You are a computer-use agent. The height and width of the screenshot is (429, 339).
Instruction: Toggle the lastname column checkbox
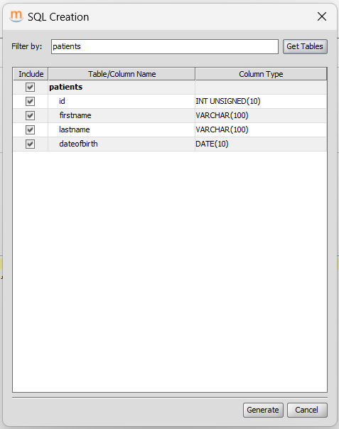[x=30, y=129]
